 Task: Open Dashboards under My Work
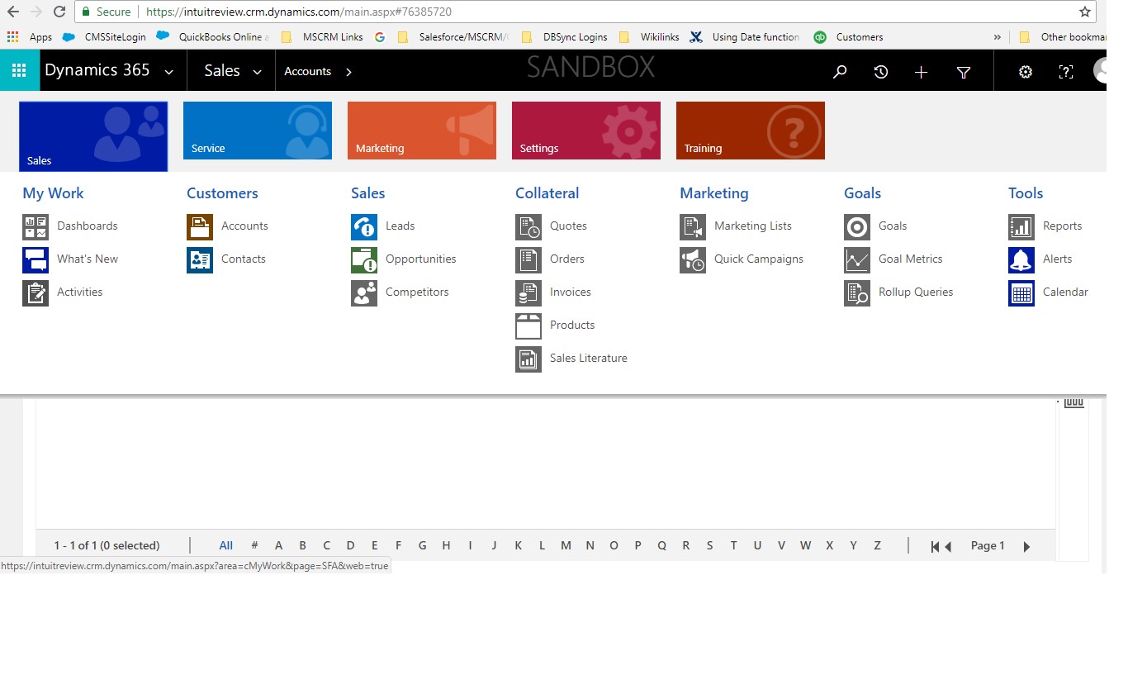(87, 226)
